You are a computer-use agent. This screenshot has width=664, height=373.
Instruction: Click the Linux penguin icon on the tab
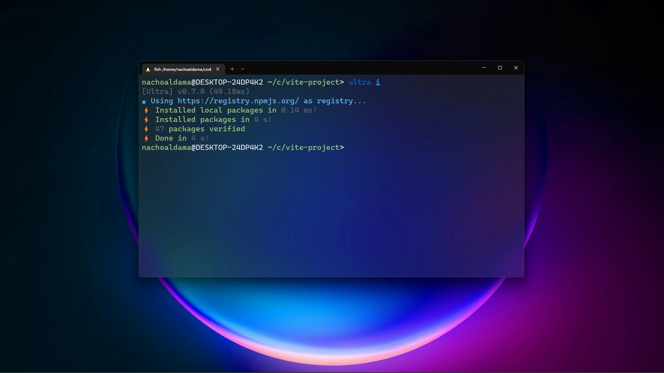click(148, 69)
